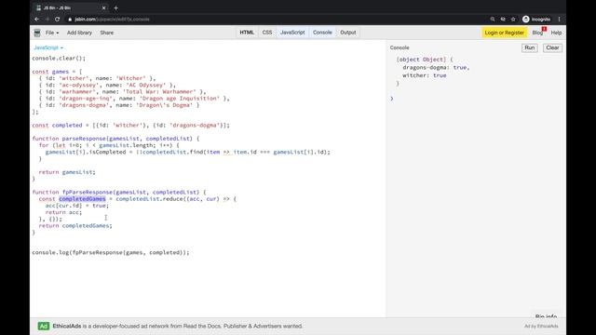Click the highlighted completedGames variable
Viewport: 596px width, 335px height.
tap(82, 198)
